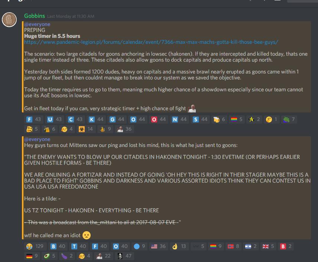Image resolution: width=318 pixels, height=262 pixels.
Task: Toggle the UK flag reaction with 5
Action: click(x=268, y=246)
